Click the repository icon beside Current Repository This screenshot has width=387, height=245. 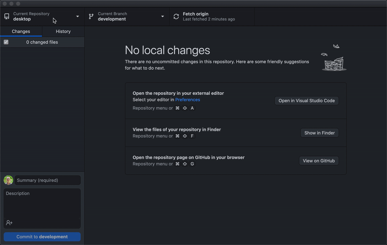7,16
